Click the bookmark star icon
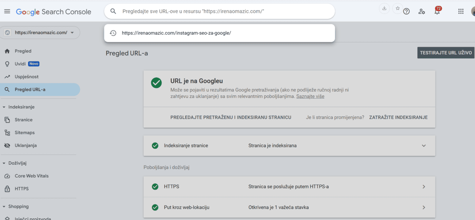 397,8
